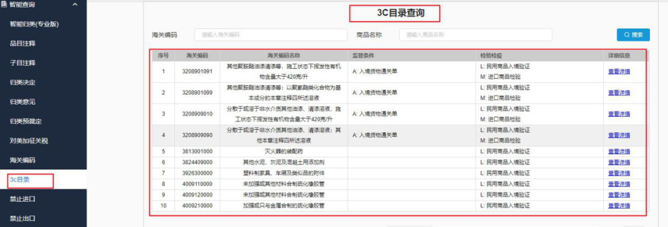Click the 详细信息 column header
Screen dimensions: 668x227
point(619,56)
